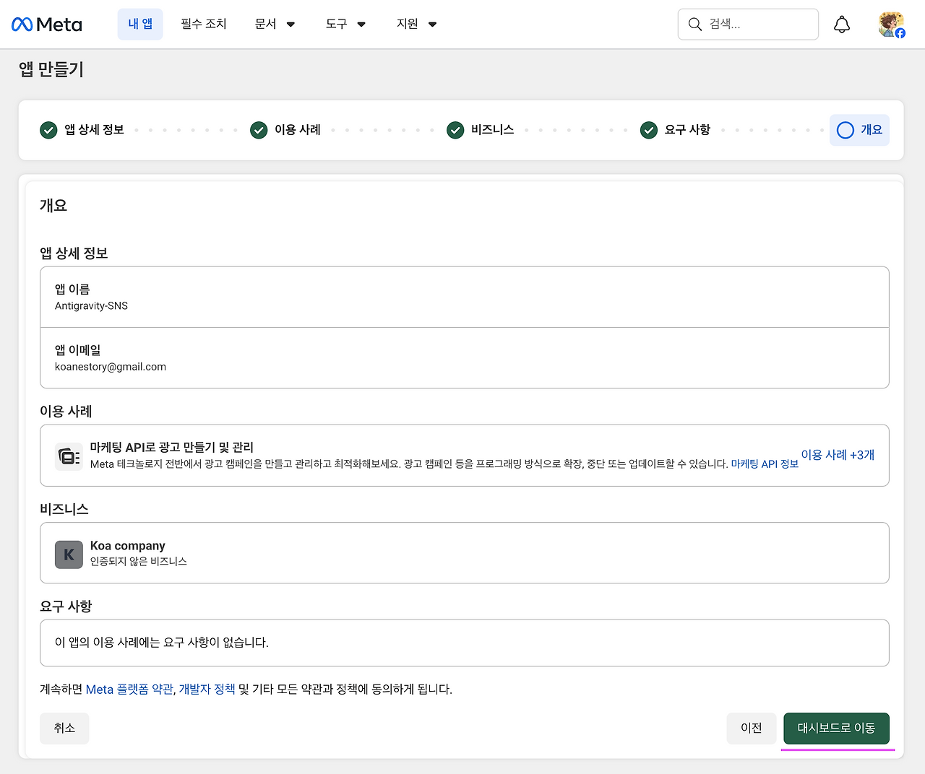
Task: Open the 내 앱 tab
Action: pyautogui.click(x=140, y=25)
